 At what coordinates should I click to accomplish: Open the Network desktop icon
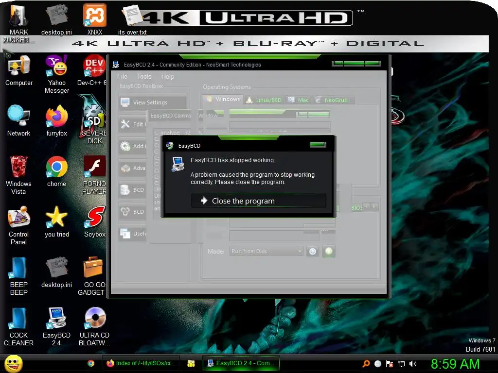pos(19,120)
